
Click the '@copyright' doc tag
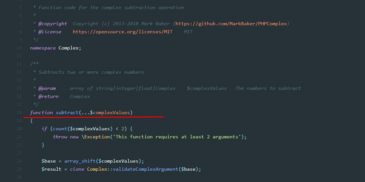click(x=53, y=24)
